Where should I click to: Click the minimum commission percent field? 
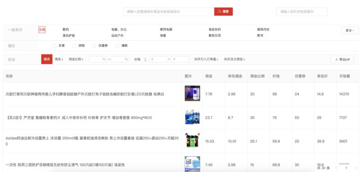98,59
